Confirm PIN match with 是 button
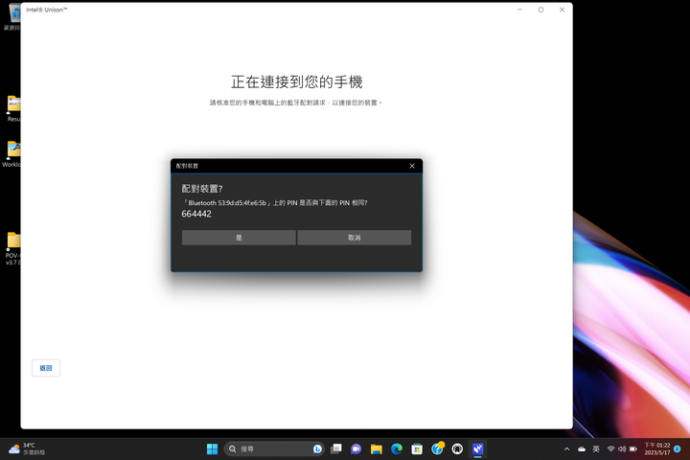Viewport: 690px width, 460px height. click(x=239, y=238)
